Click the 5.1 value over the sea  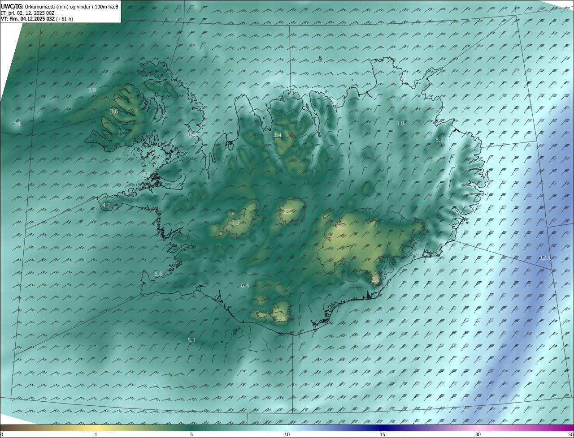point(191,340)
